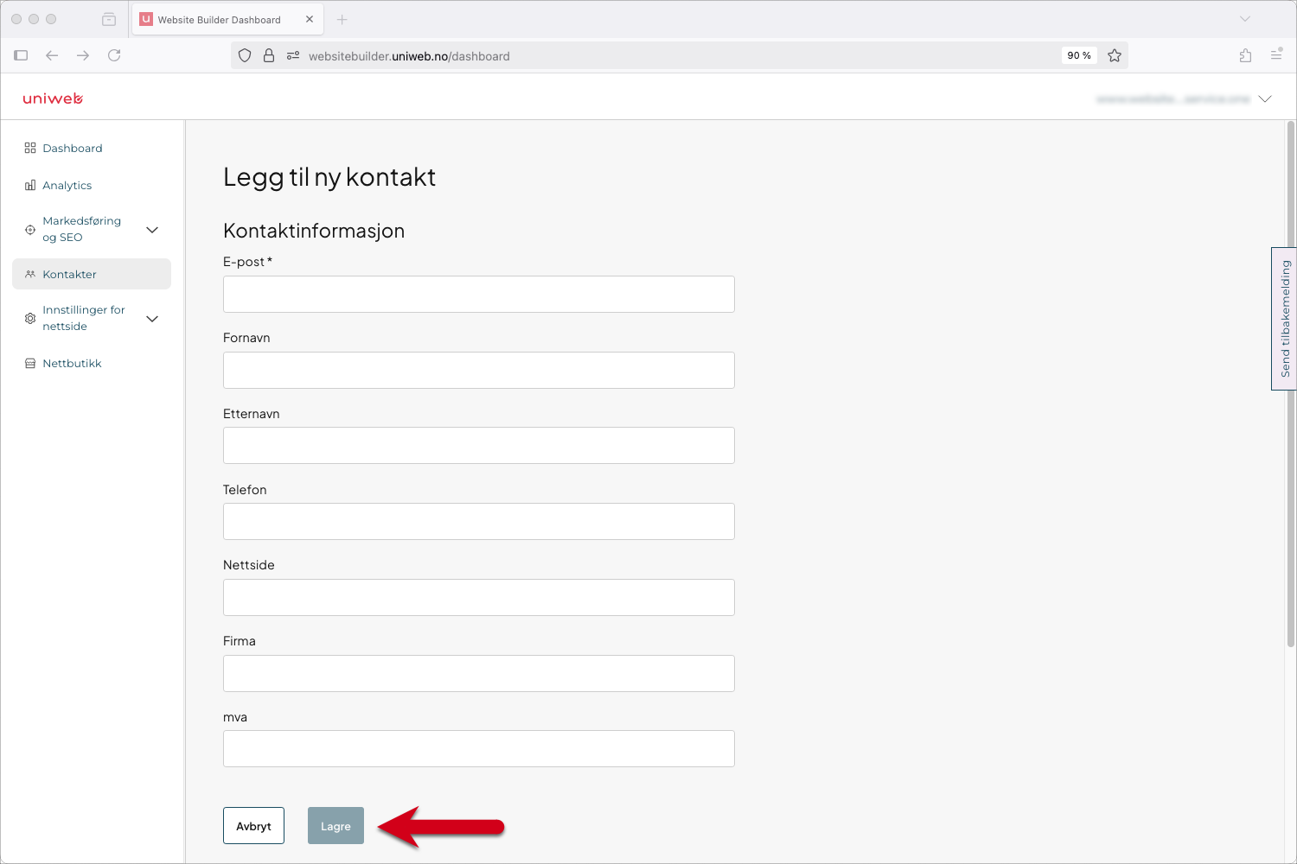1297x864 pixels.
Task: Open the browser application menu icon
Action: (x=1276, y=54)
